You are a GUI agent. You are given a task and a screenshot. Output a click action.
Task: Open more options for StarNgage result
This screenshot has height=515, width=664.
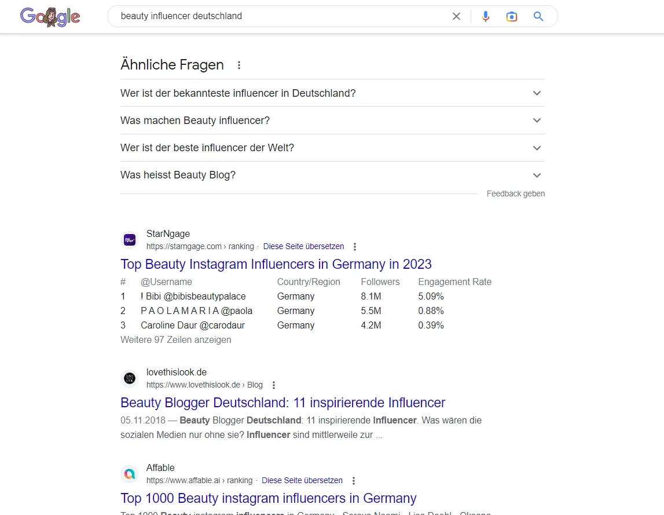pyautogui.click(x=355, y=247)
